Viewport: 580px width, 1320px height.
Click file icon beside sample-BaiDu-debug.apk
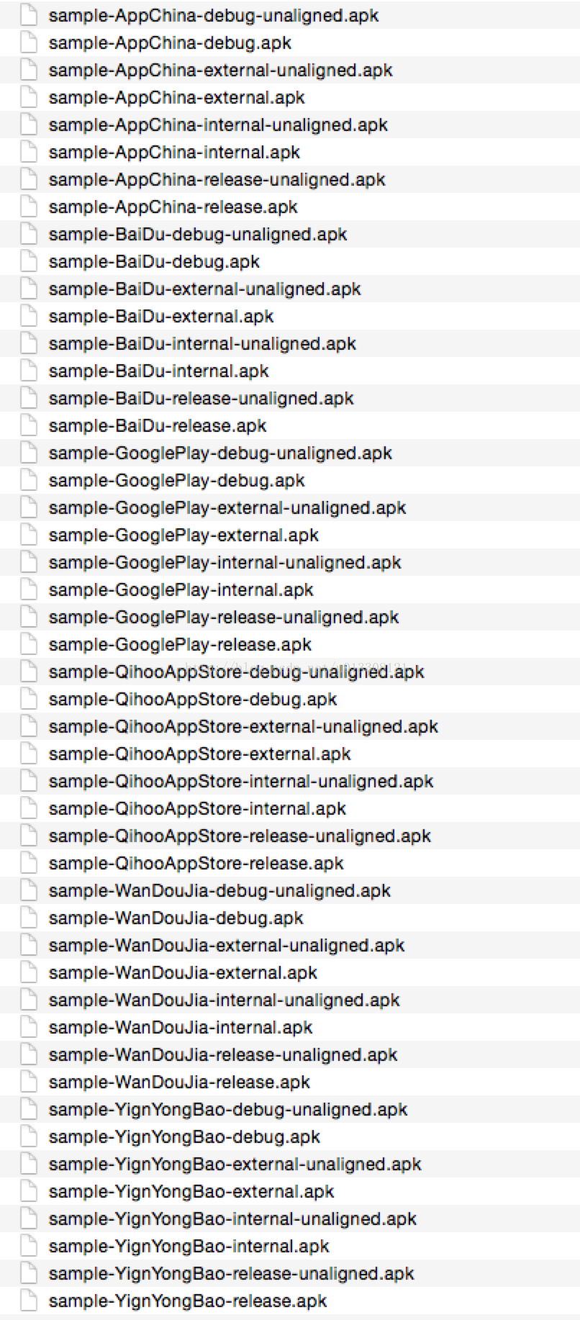29,261
